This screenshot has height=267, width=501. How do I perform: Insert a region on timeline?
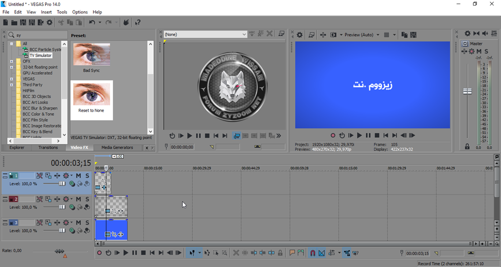[x=301, y=253]
